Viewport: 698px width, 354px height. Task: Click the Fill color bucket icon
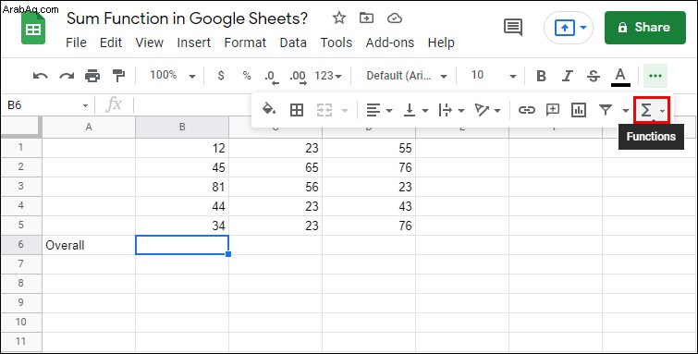[x=269, y=110]
